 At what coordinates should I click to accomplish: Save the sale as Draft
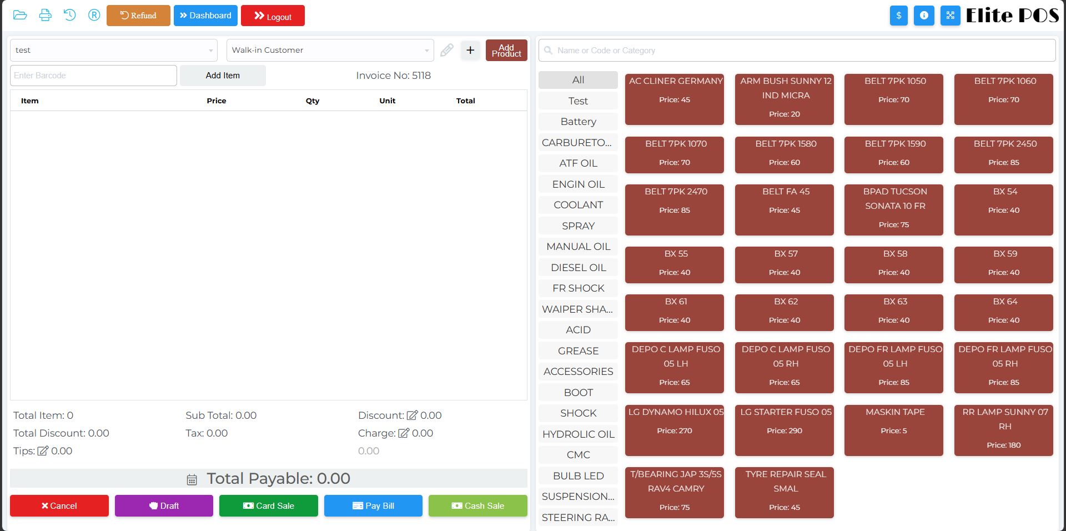164,505
